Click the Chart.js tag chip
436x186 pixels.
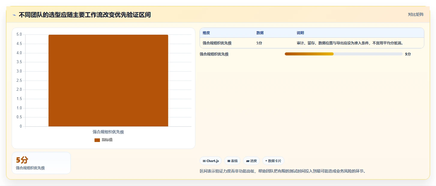[x=211, y=161]
